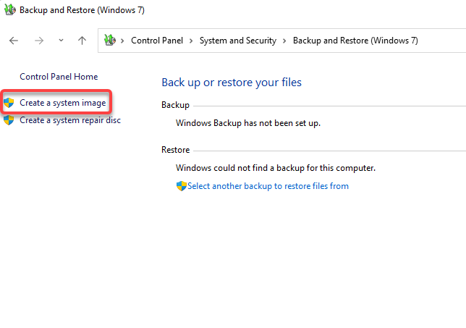Click the Backup and Restore title bar icon

10,11
